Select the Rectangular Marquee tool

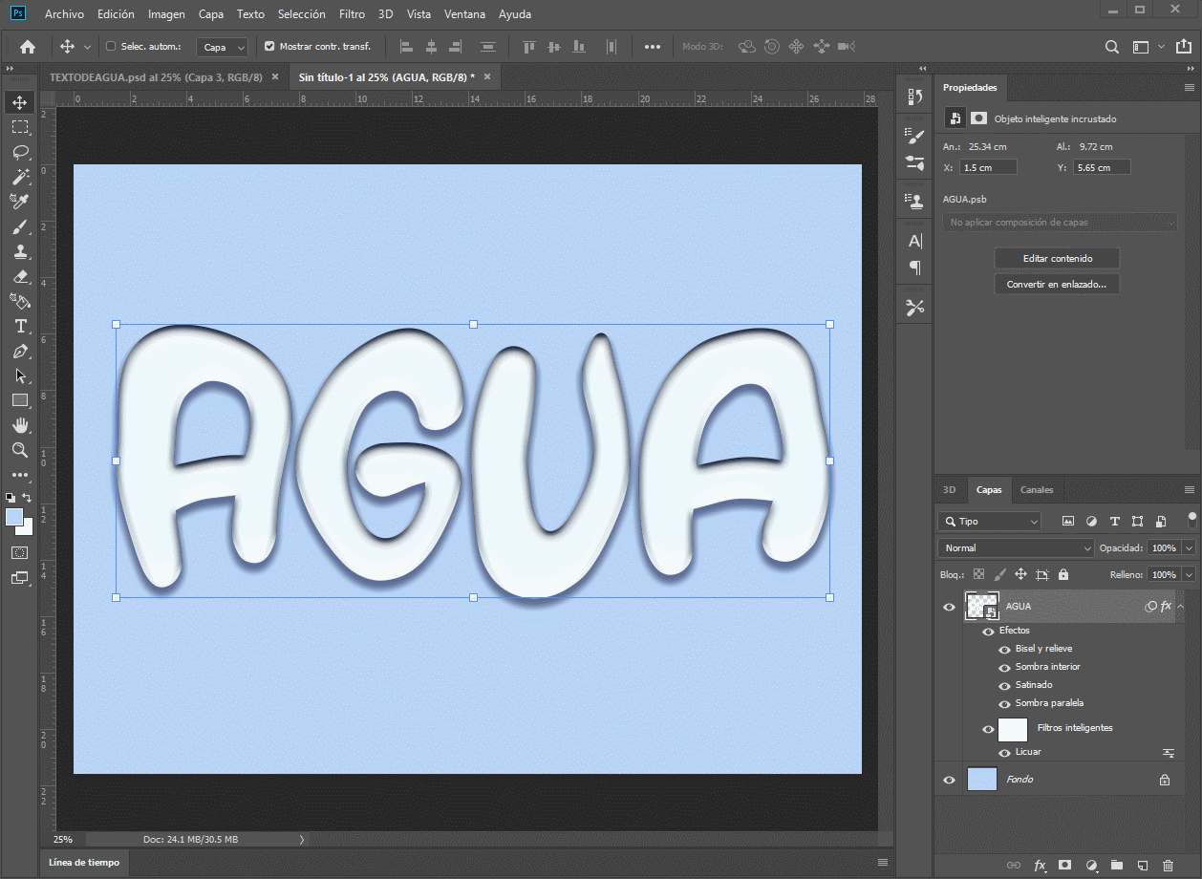20,127
